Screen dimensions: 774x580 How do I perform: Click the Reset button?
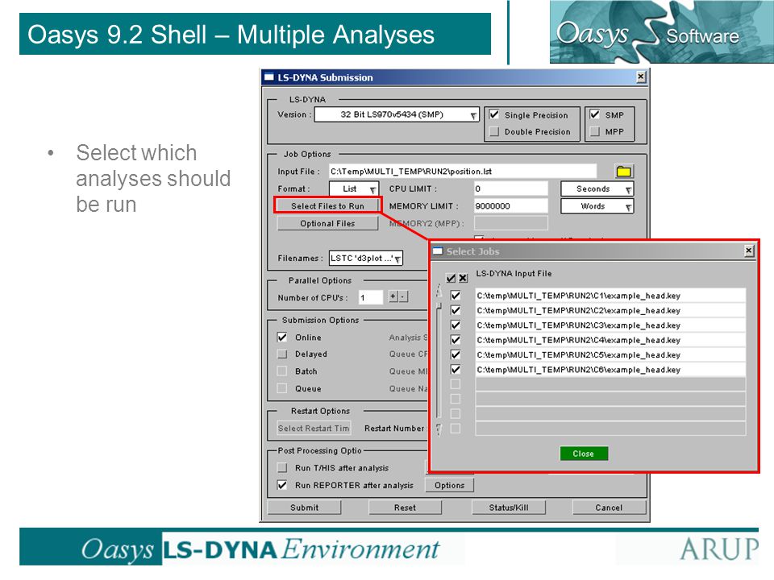point(405,507)
